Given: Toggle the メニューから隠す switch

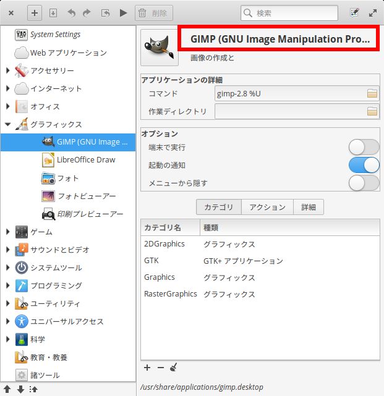Looking at the screenshot, I should point(364,183).
